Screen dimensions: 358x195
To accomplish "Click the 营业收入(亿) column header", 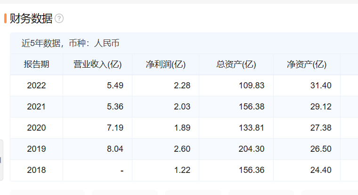I will pos(98,64).
